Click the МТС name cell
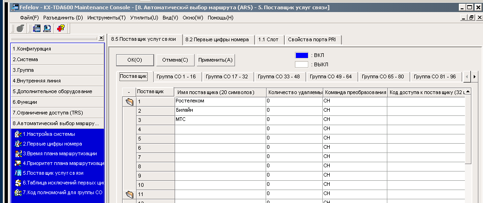The width and height of the screenshot is (483, 203). (x=220, y=120)
